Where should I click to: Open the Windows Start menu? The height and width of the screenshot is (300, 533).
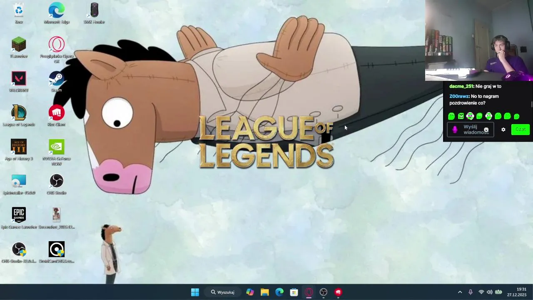pos(195,292)
